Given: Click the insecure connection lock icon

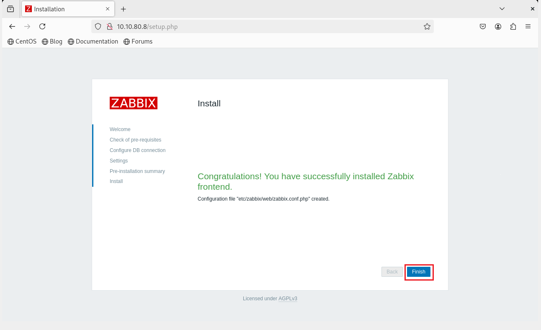Looking at the screenshot, I should click(x=110, y=26).
